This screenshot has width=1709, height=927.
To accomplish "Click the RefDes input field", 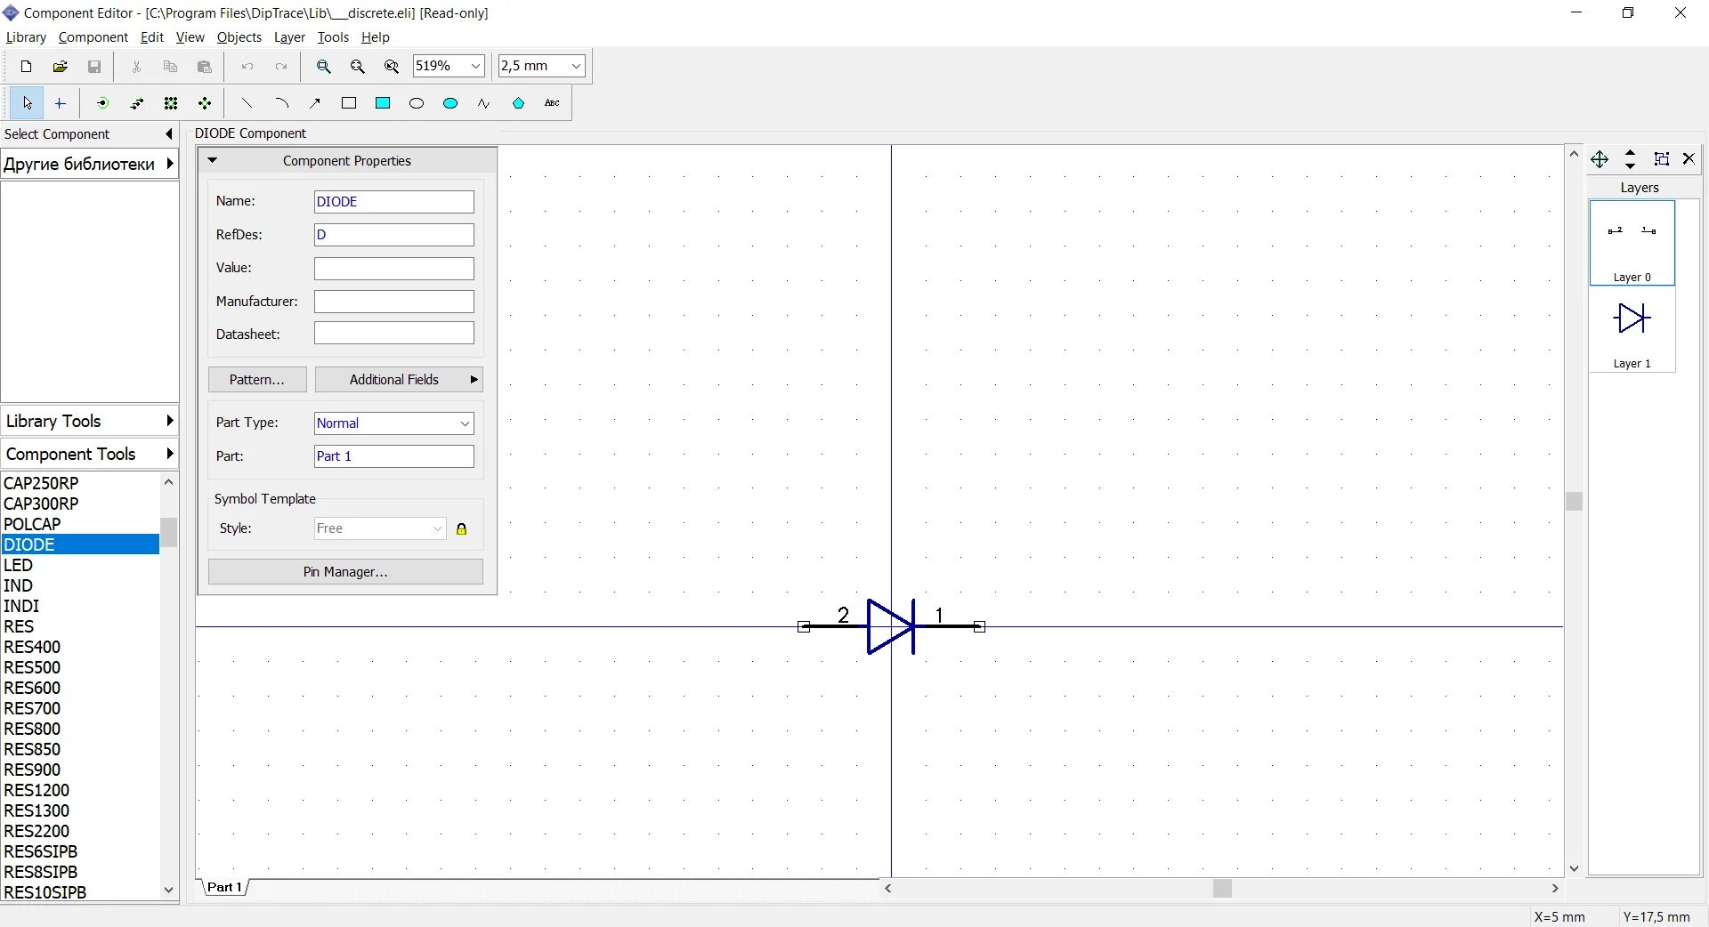I will coord(393,235).
